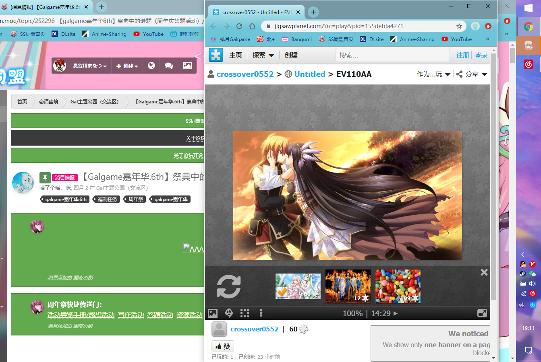Expand the 探索 dropdown menu
Image resolution: width=541 pixels, height=362 pixels.
pos(263,55)
